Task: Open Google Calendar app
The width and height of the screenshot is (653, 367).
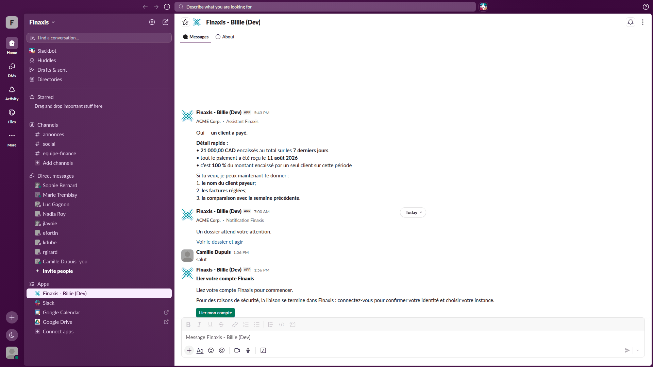Action: pos(99,312)
